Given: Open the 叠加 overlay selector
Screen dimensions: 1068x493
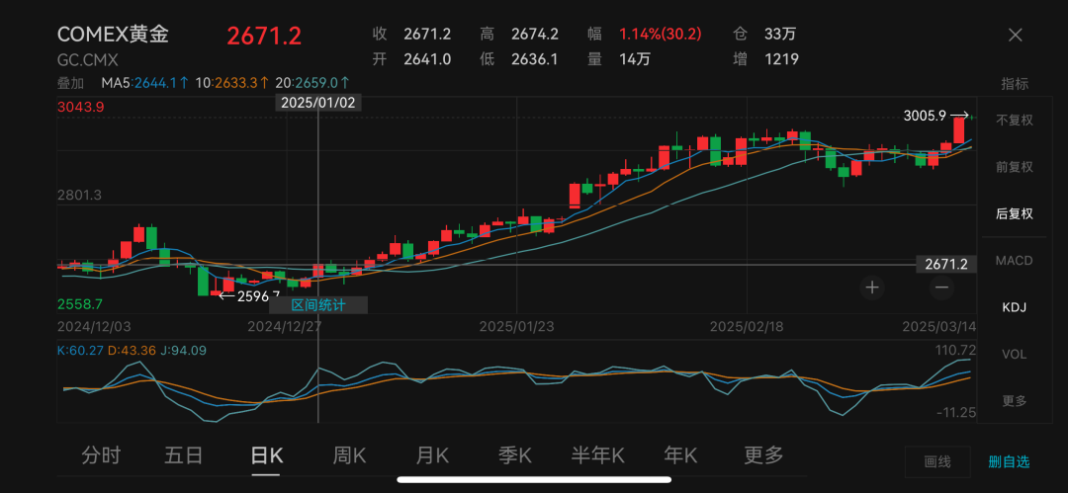Looking at the screenshot, I should [x=70, y=83].
